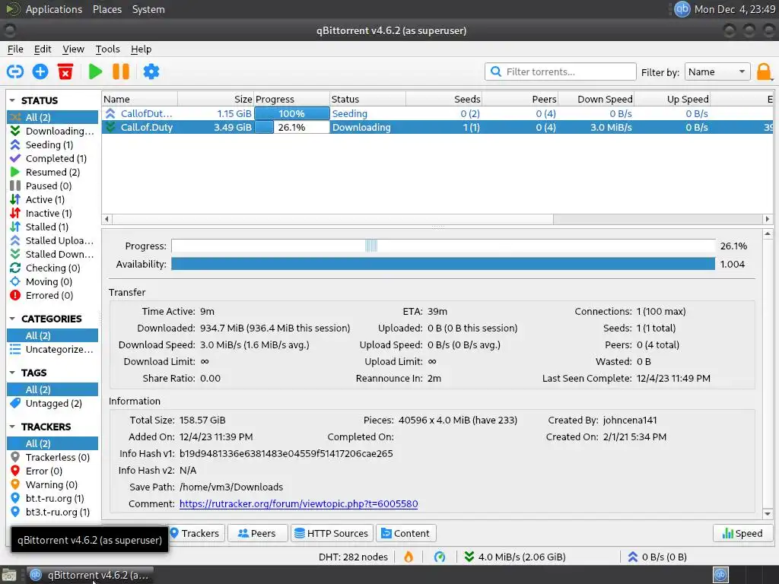
Task: Select bt3.t-ru.org (1) tracker filter
Action: [52, 512]
